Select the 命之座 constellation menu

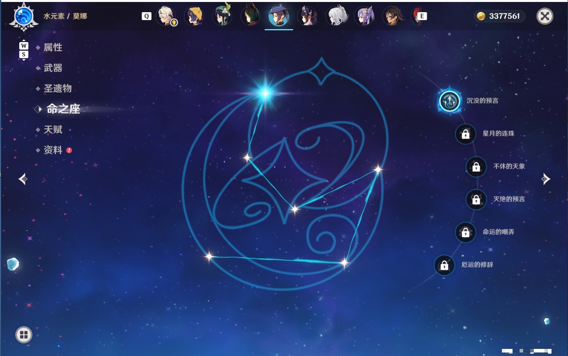click(x=63, y=109)
